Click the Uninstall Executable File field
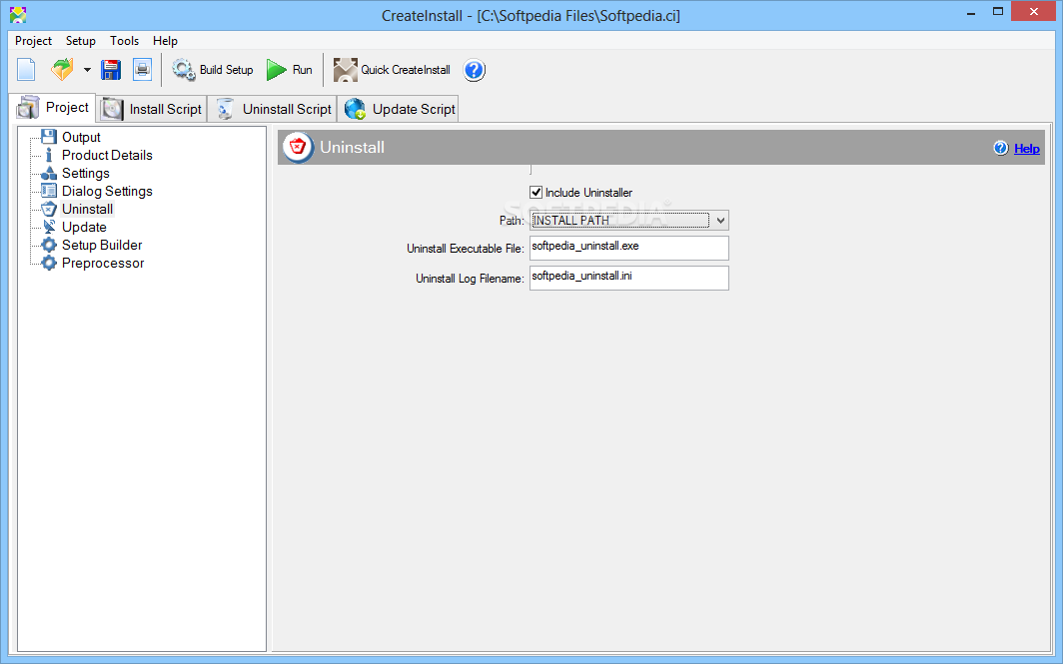This screenshot has height=664, width=1063. pos(629,248)
